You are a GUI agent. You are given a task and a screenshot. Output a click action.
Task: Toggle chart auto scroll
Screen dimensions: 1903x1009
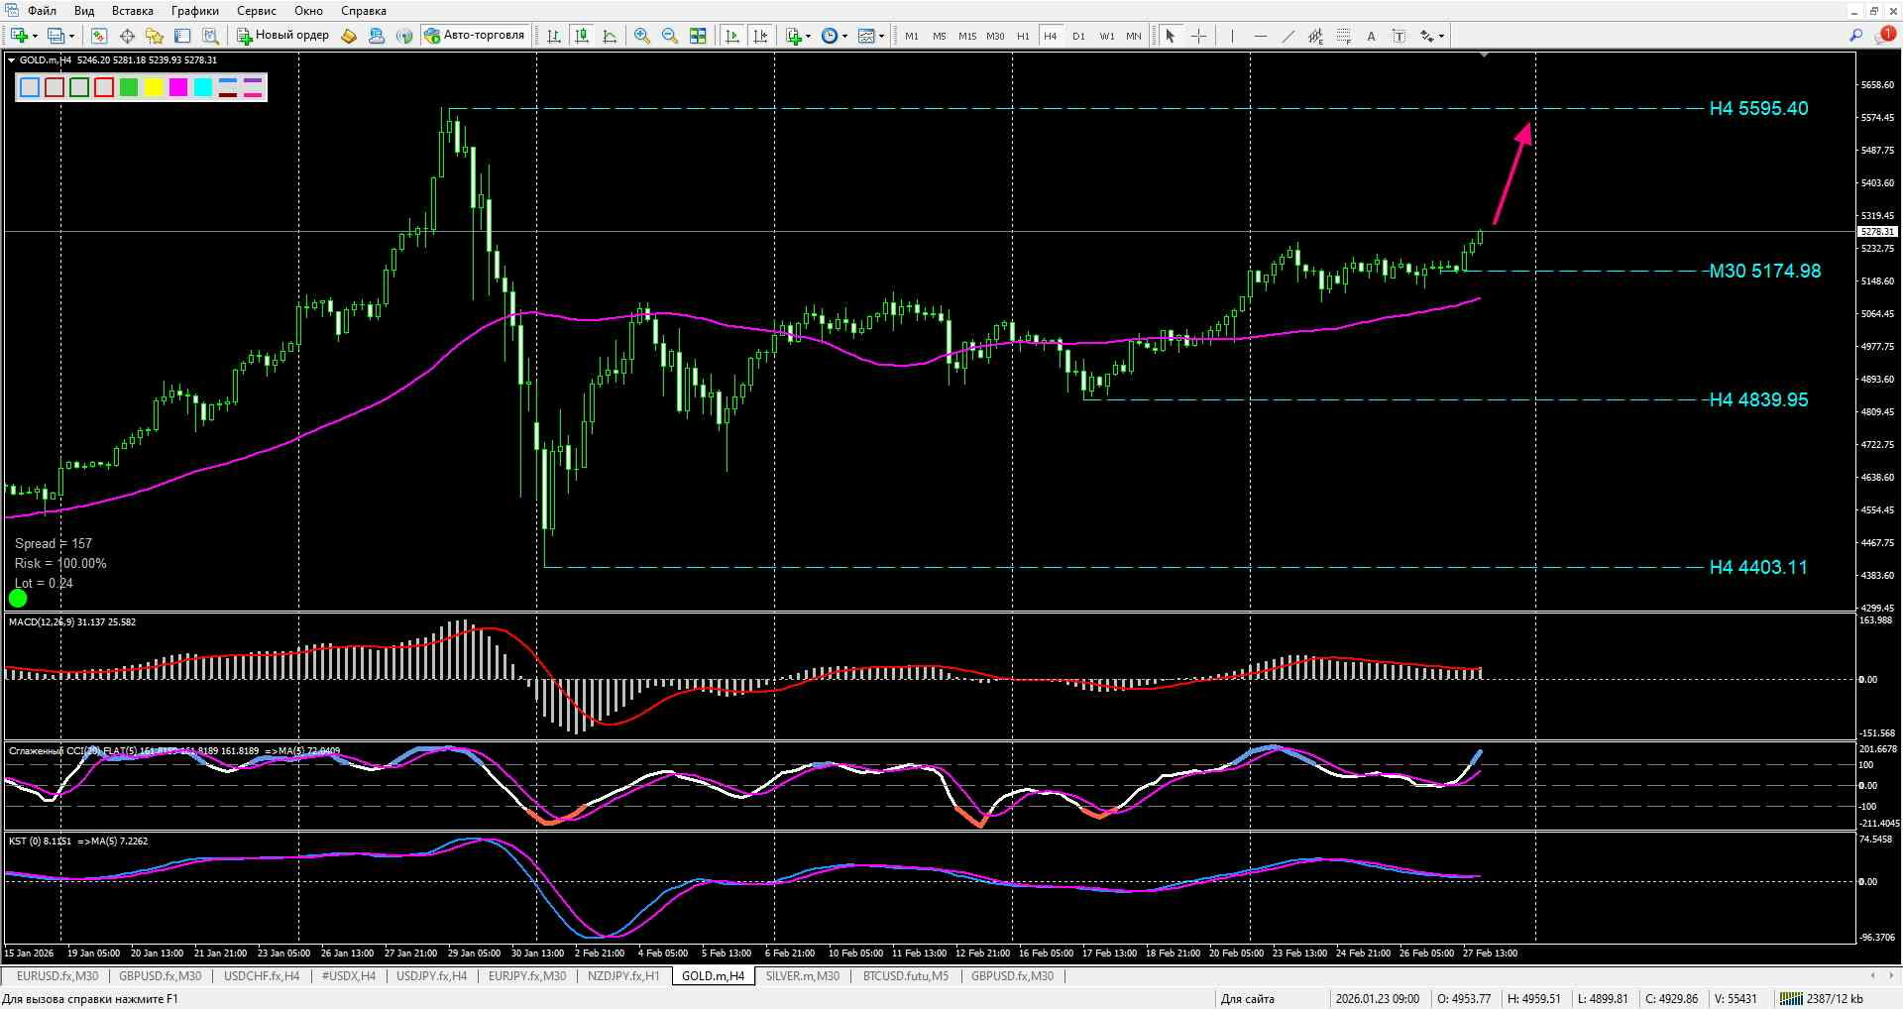pos(732,36)
